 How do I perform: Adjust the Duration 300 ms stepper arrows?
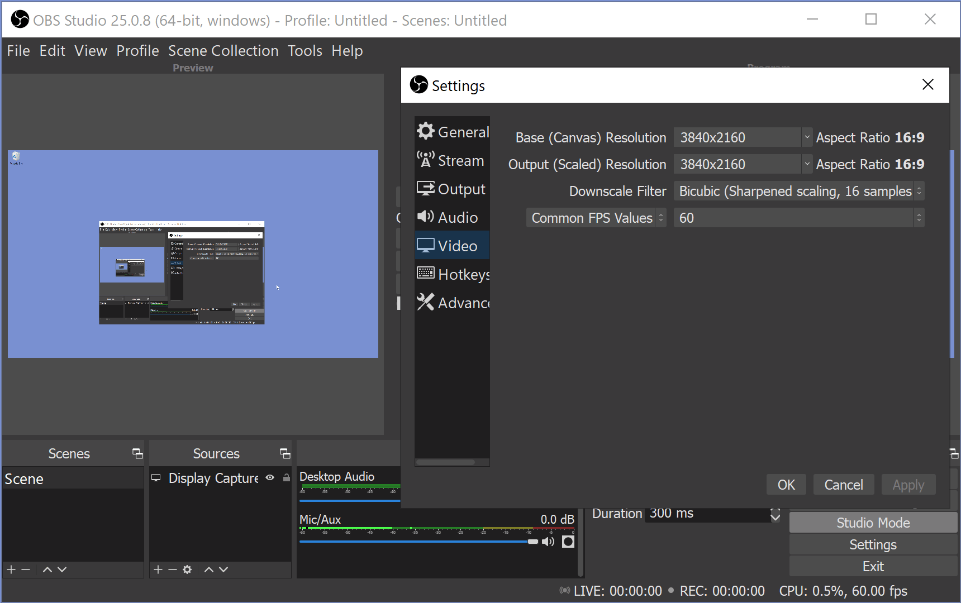click(x=776, y=514)
